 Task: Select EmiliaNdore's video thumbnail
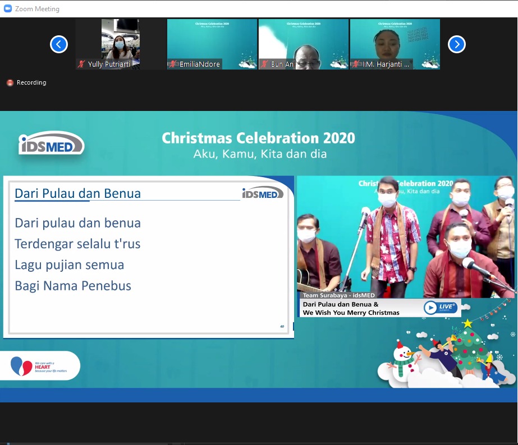(212, 40)
